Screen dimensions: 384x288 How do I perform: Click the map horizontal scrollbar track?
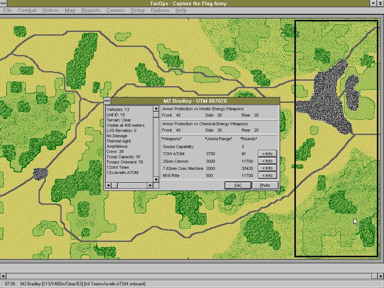pyautogui.click(x=189, y=276)
